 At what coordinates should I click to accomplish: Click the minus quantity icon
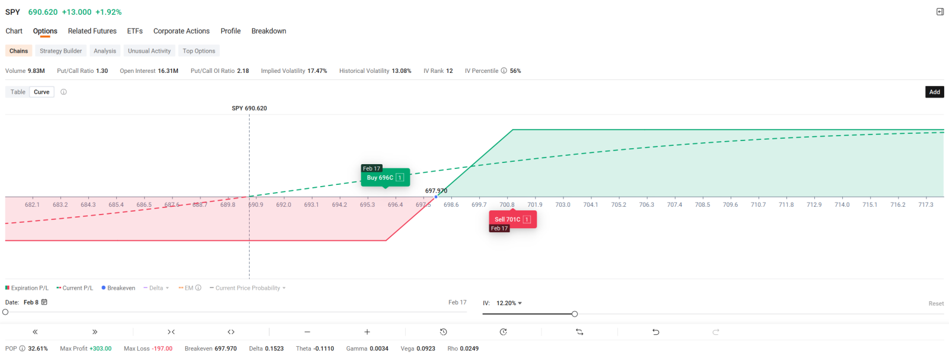tap(307, 332)
